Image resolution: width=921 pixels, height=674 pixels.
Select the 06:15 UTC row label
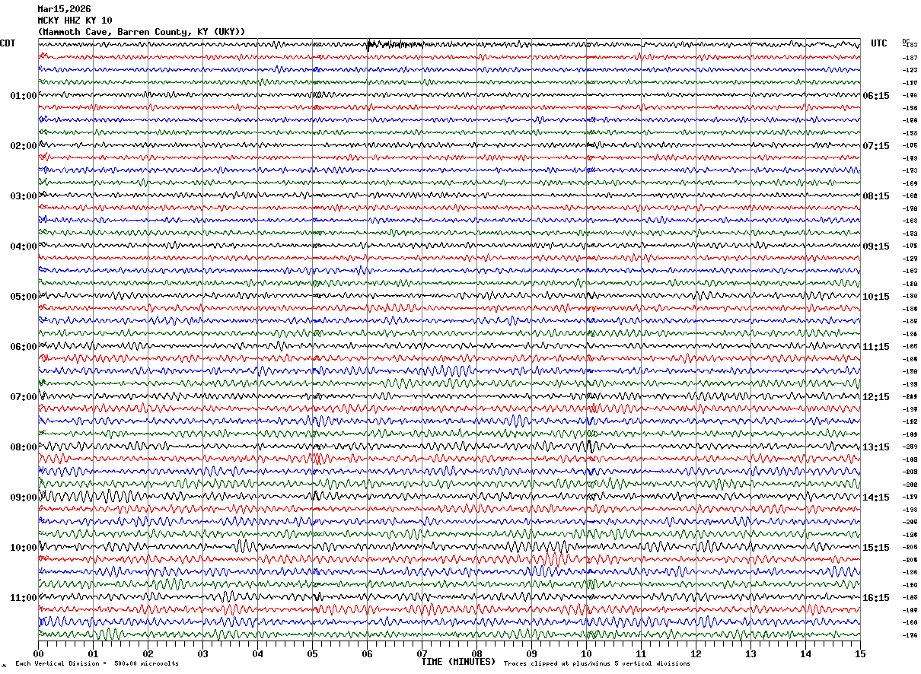[x=876, y=96]
